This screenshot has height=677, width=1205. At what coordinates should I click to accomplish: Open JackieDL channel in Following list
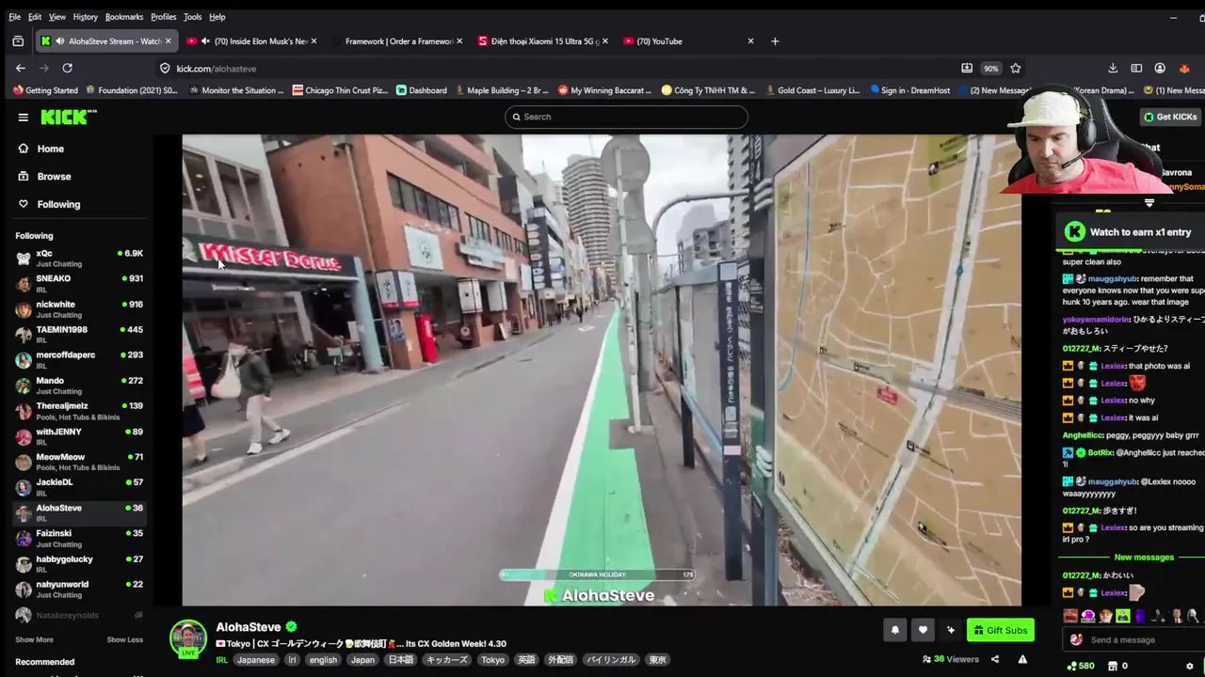(x=79, y=486)
